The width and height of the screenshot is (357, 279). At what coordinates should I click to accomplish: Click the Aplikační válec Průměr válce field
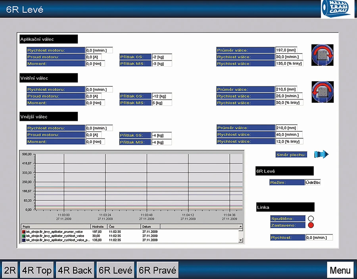tap(286, 50)
